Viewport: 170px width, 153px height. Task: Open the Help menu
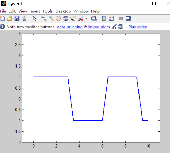(95, 11)
